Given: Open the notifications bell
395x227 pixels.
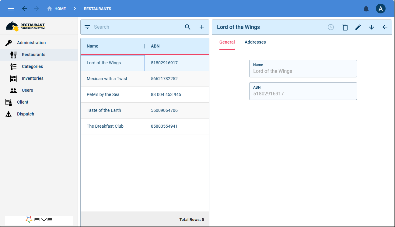Looking at the screenshot, I should coord(366,9).
